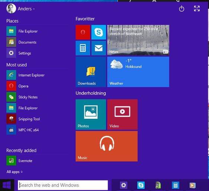Viewport: 209px width, 191px height.
Task: Open the Photos tile
Action: tap(91, 114)
